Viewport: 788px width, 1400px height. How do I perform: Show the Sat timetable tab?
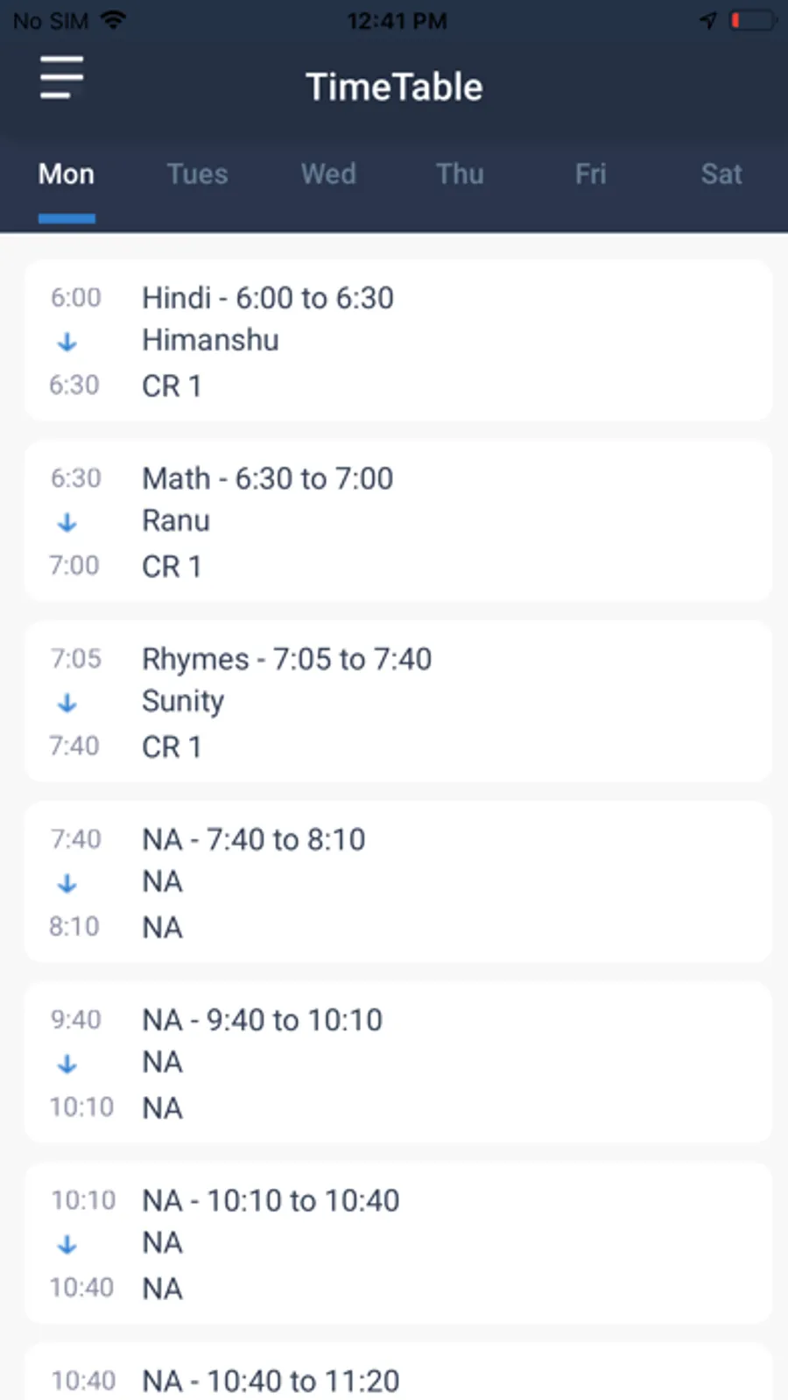tap(721, 174)
